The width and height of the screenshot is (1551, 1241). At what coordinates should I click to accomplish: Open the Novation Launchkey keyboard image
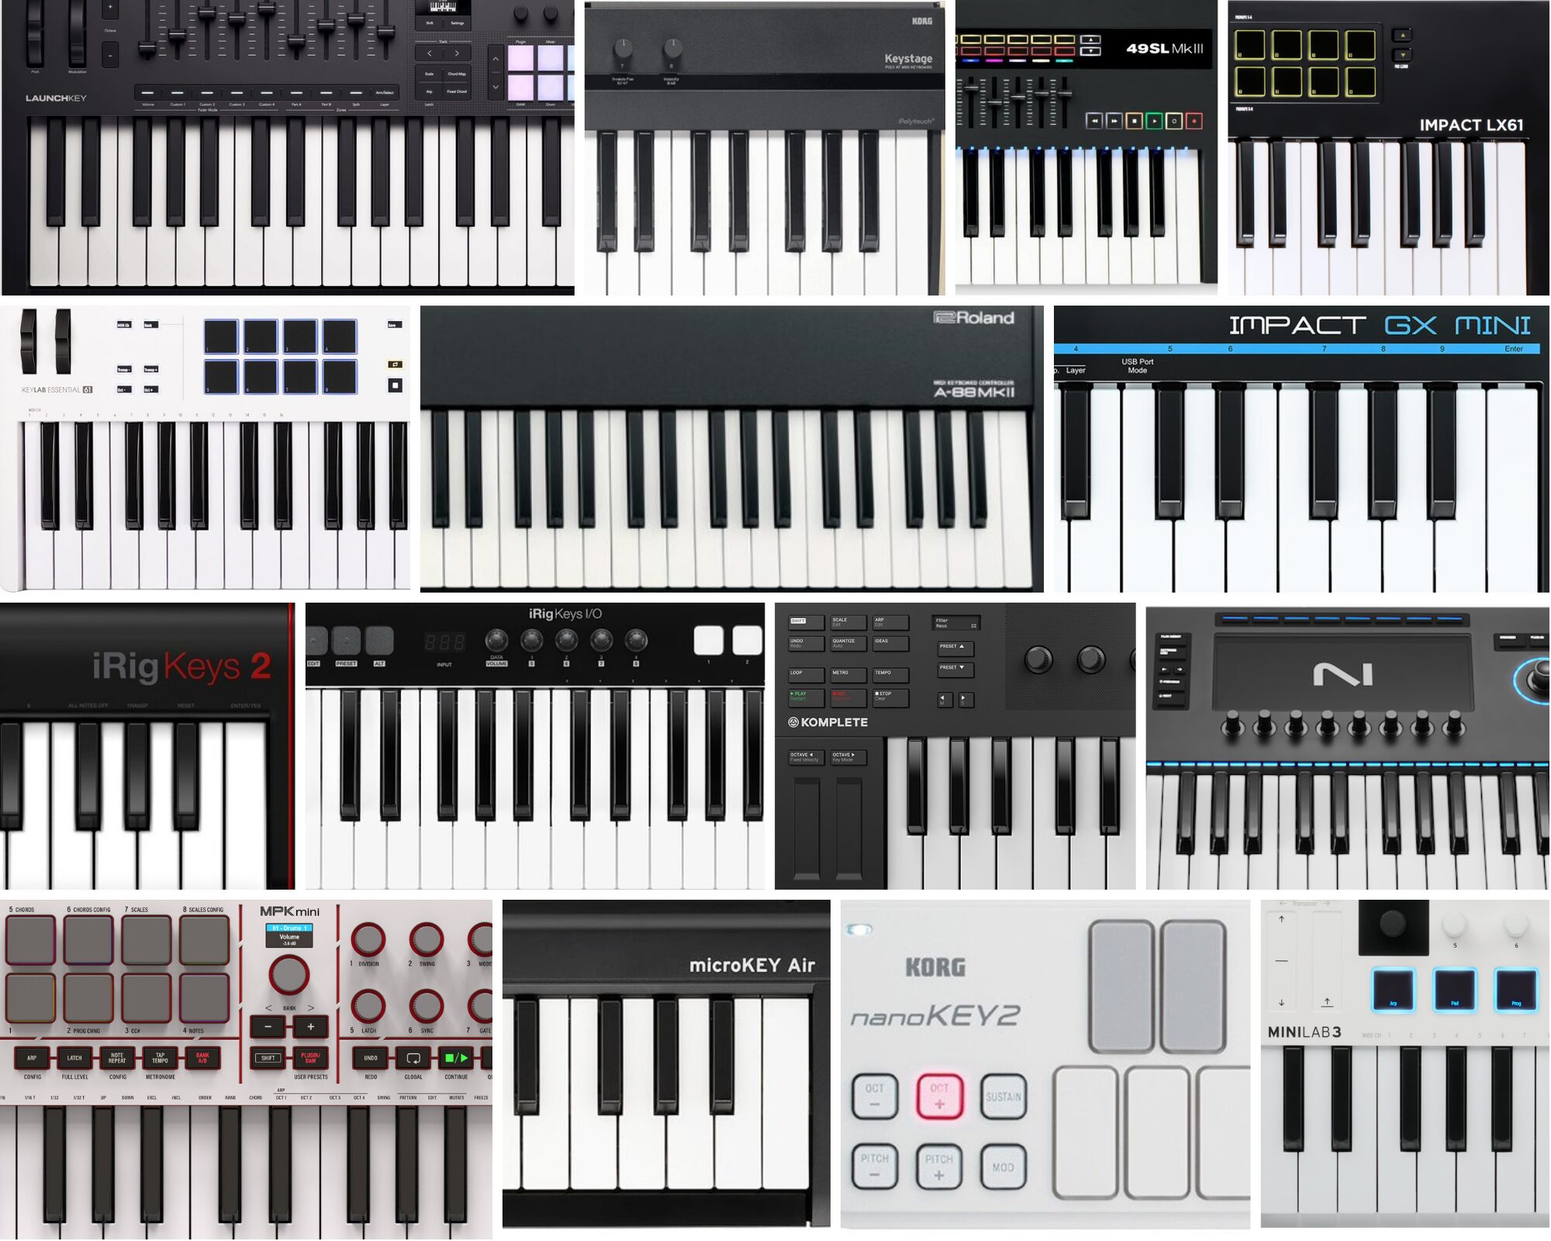(x=288, y=147)
